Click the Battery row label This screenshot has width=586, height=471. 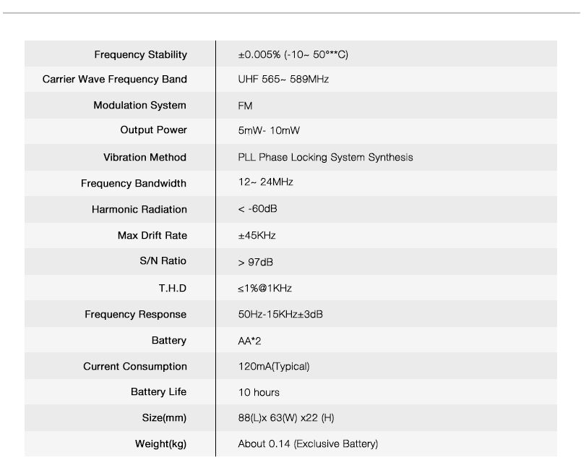(x=168, y=341)
